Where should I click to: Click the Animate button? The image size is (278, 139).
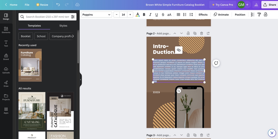221,15
